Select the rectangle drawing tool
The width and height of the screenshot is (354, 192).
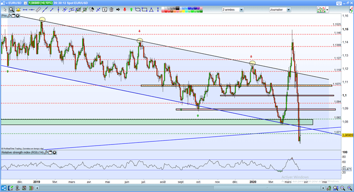(145, 9)
